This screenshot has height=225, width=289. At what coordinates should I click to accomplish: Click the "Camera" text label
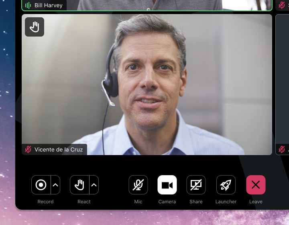click(x=167, y=202)
